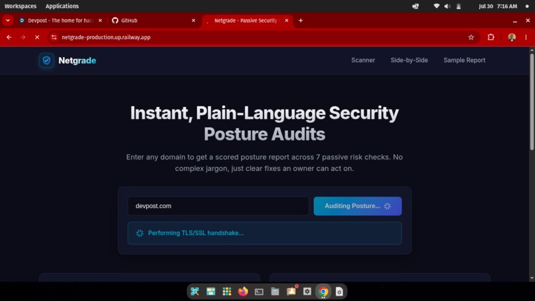The width and height of the screenshot is (535, 301).
Task: Open the Chrome three-dot menu
Action: coord(526,37)
